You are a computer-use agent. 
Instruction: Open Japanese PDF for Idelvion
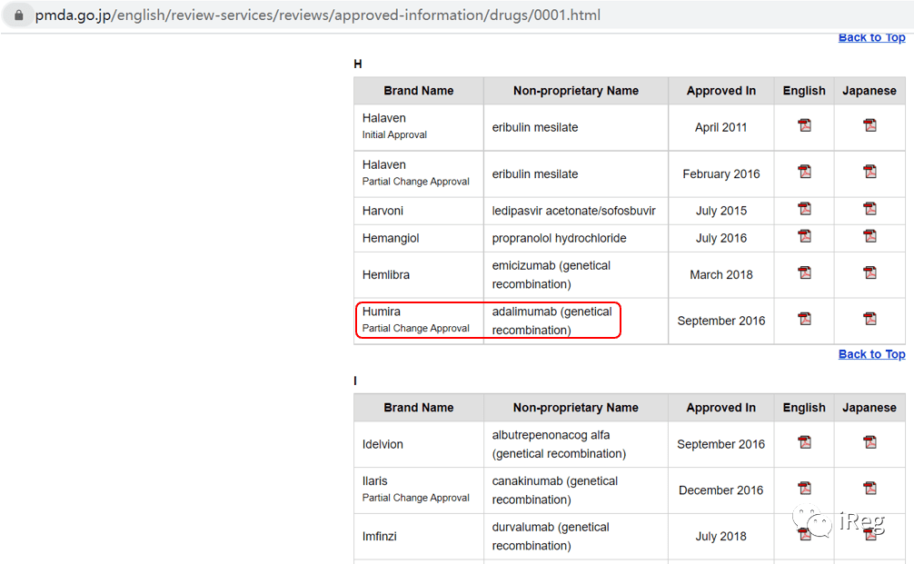pyautogui.click(x=869, y=442)
